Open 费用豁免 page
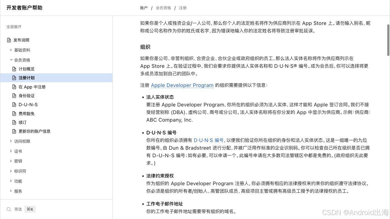 [x=27, y=114]
